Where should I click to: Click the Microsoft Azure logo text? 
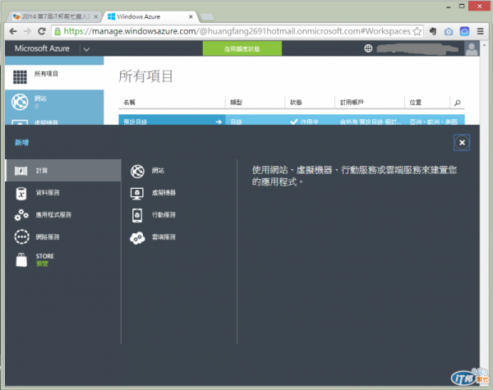click(x=42, y=48)
